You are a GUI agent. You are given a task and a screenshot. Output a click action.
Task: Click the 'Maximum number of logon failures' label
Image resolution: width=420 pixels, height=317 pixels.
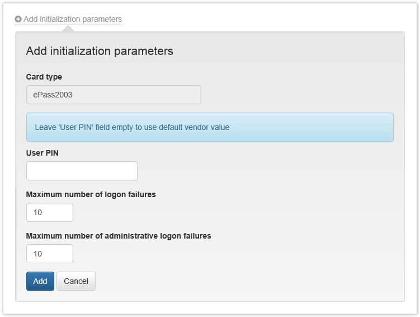pyautogui.click(x=91, y=194)
